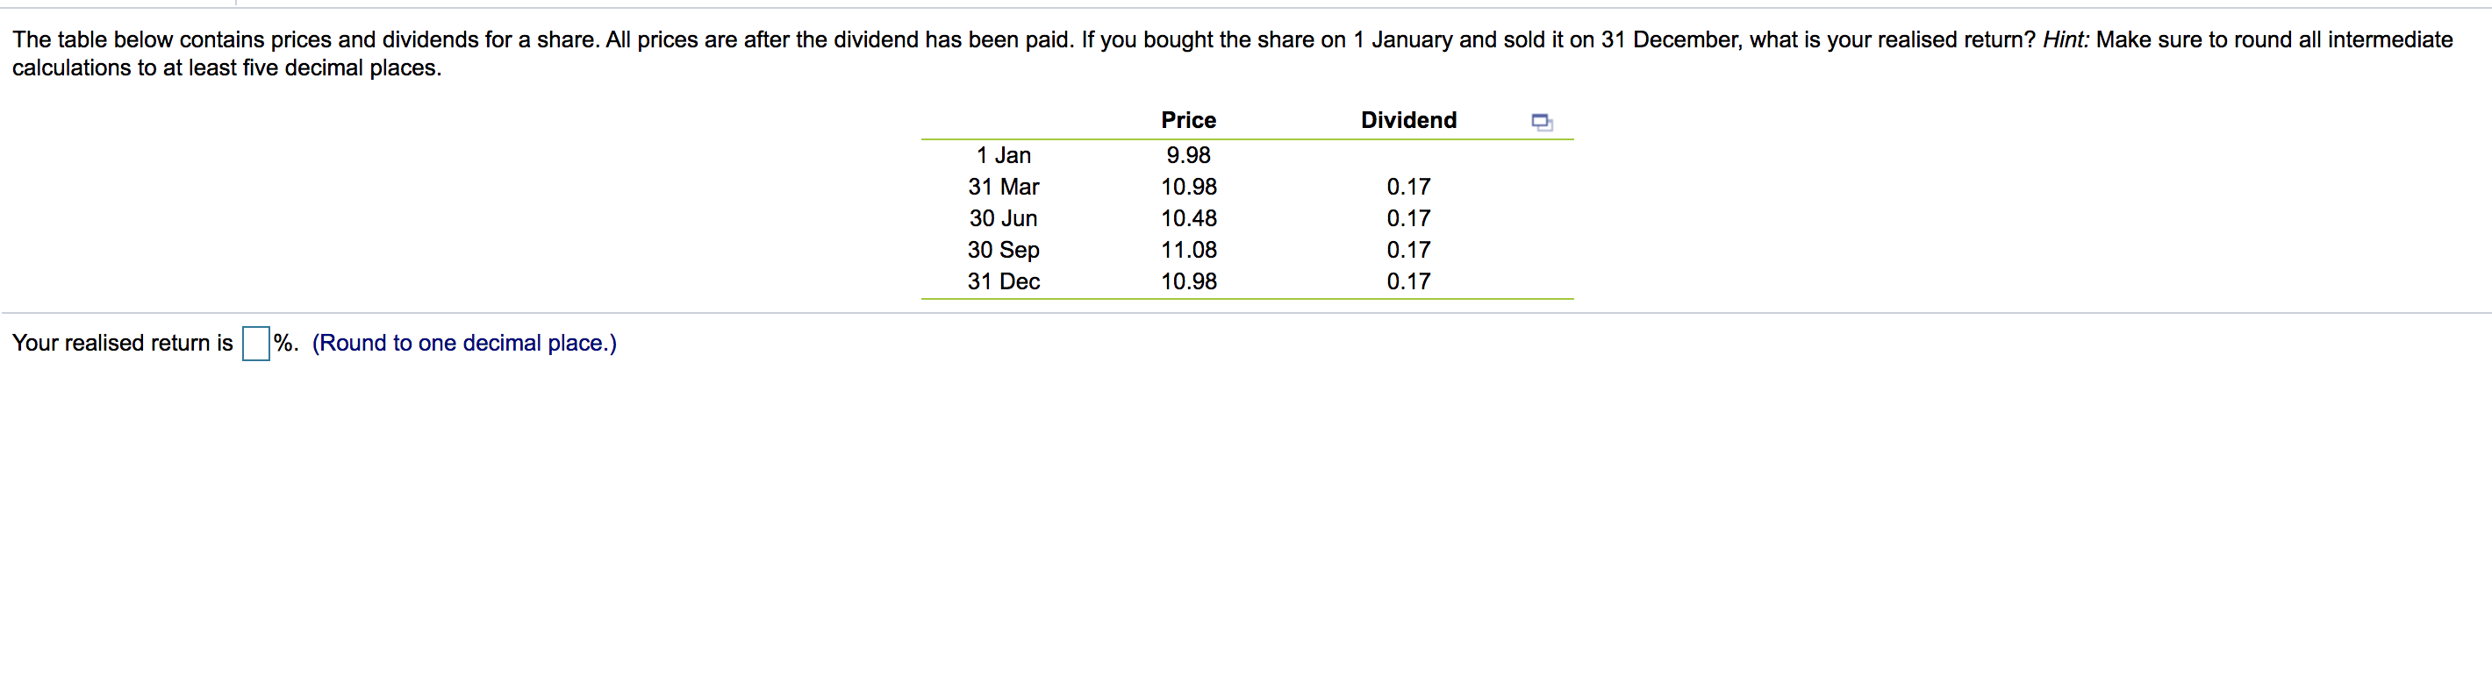Select the Price column header
The width and height of the screenshot is (2492, 682).
1188,120
